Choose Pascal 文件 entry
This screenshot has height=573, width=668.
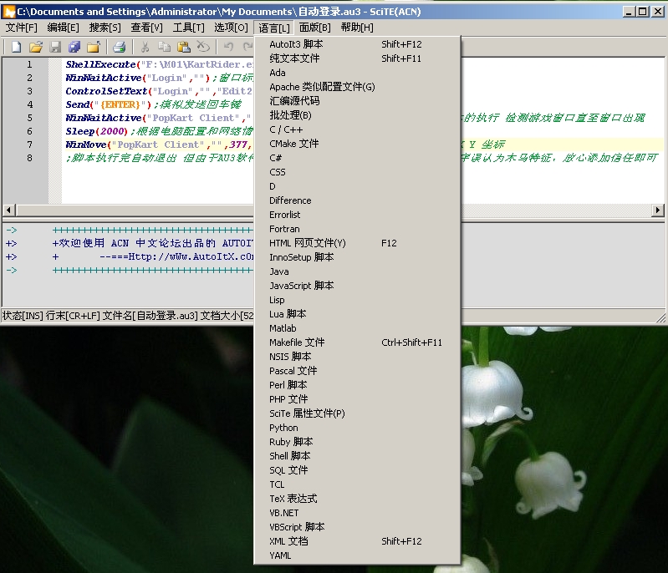(357, 371)
